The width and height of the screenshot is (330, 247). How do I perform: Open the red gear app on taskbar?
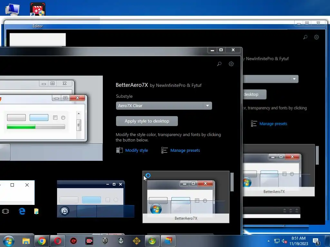(x=73, y=241)
